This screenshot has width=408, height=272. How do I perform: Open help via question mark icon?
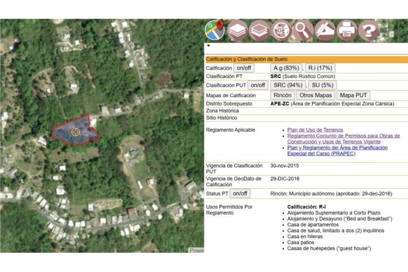click(x=369, y=29)
